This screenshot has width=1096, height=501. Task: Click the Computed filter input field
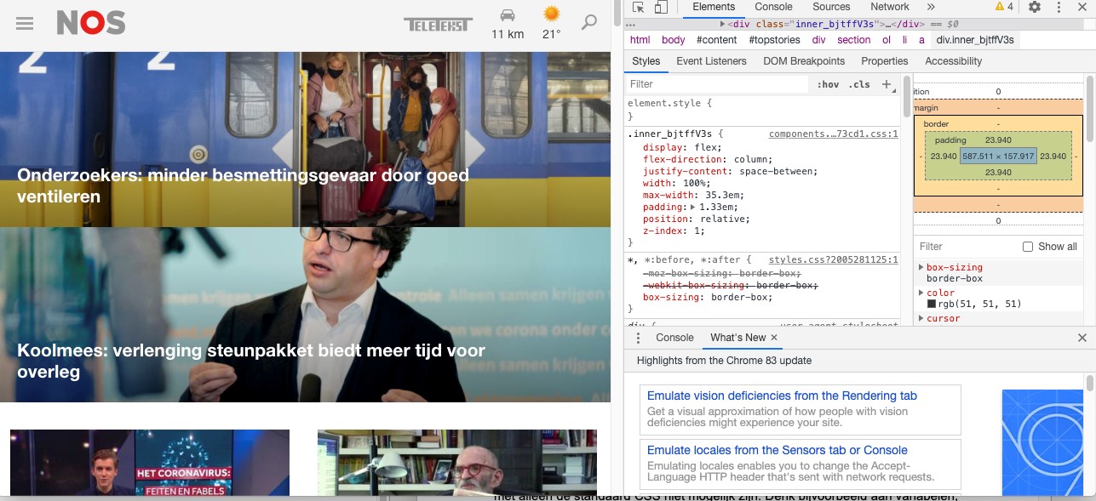(x=967, y=247)
